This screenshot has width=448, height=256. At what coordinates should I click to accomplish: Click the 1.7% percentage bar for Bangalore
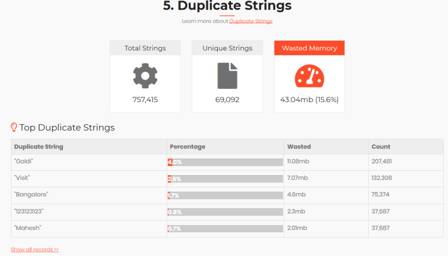[225, 195]
